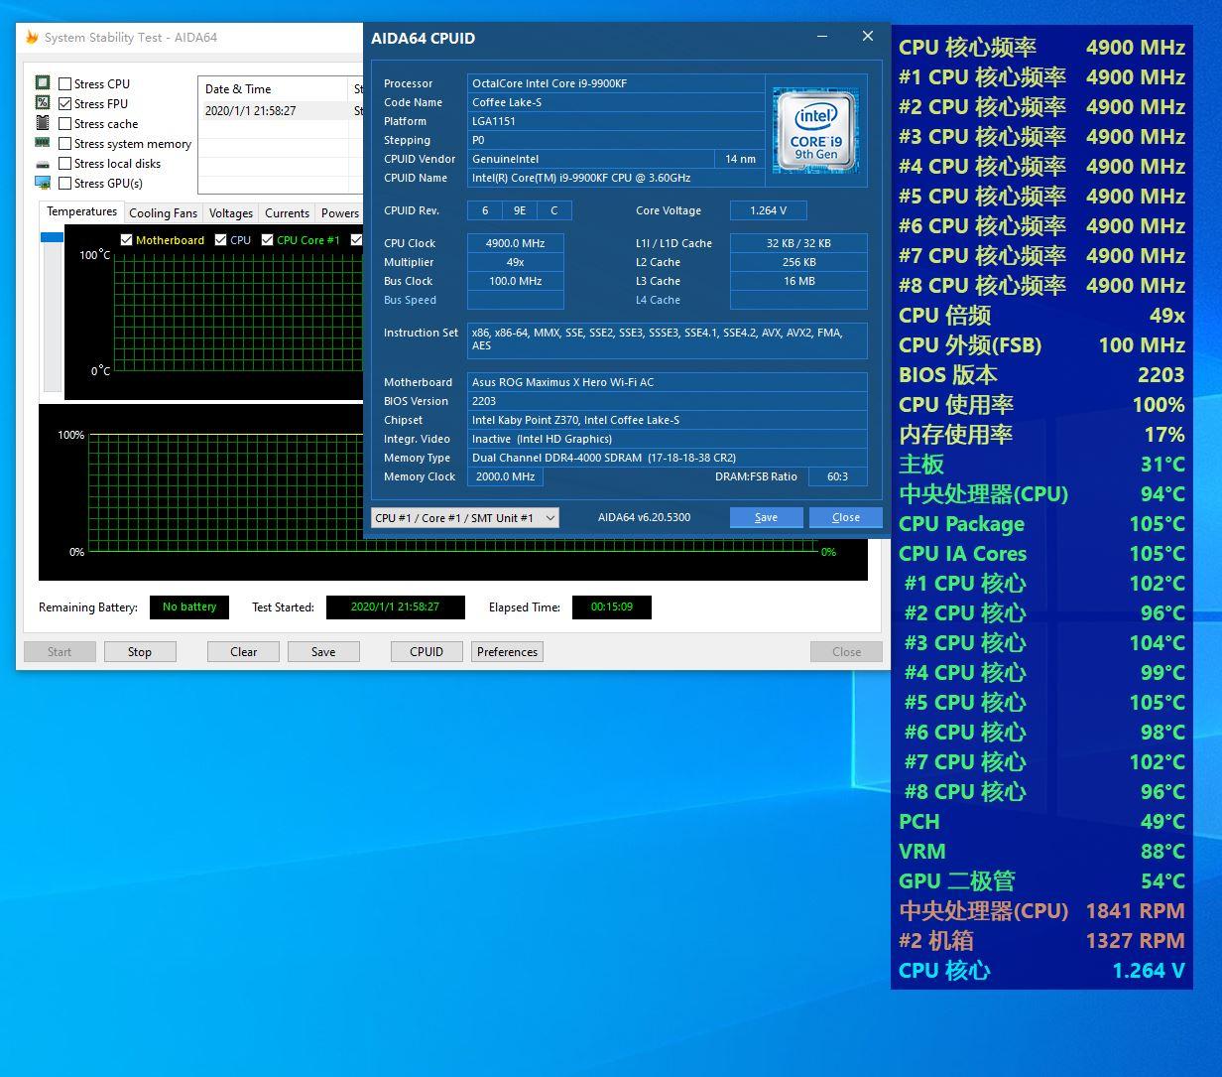Click the 14 nm process value
This screenshot has width=1222, height=1077.
click(x=740, y=159)
